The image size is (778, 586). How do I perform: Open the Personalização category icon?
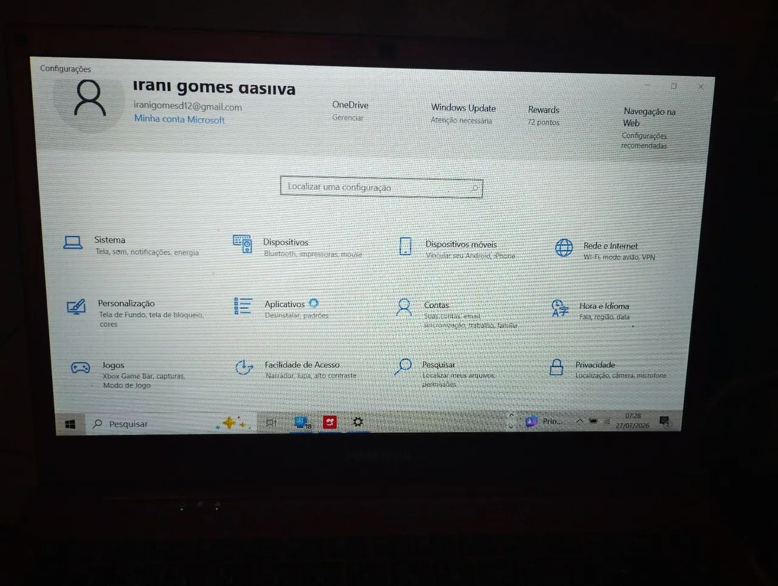point(76,306)
